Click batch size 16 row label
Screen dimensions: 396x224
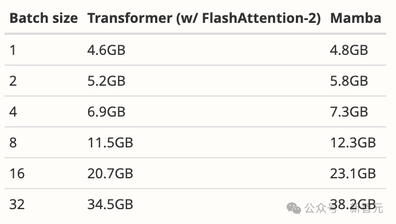coord(17,174)
